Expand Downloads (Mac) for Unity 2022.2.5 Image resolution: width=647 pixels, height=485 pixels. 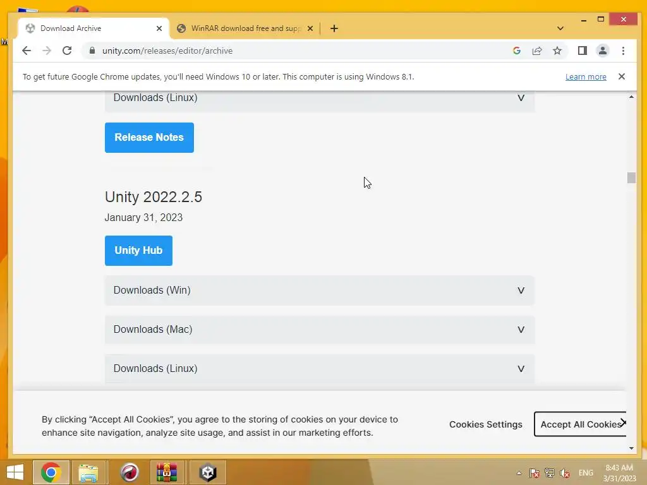coord(320,330)
